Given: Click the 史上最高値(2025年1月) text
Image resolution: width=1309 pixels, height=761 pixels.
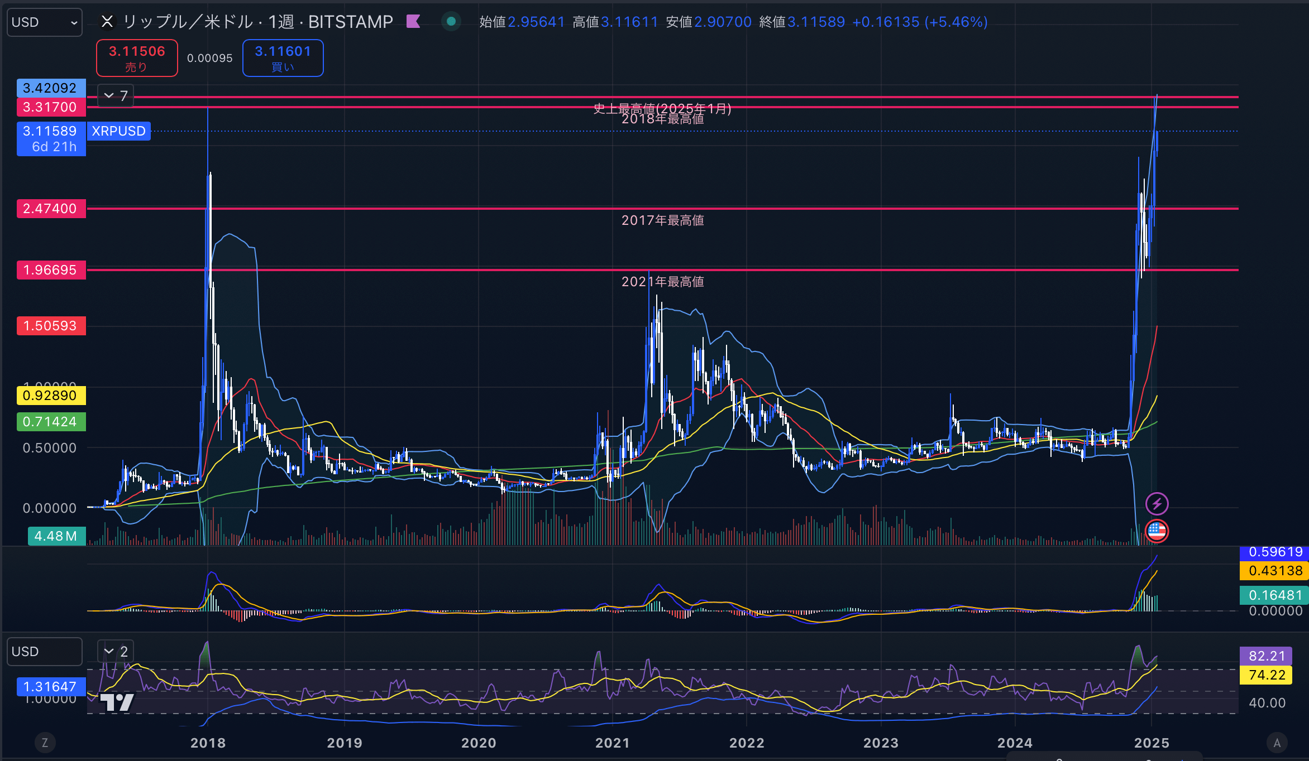Looking at the screenshot, I should (x=662, y=108).
